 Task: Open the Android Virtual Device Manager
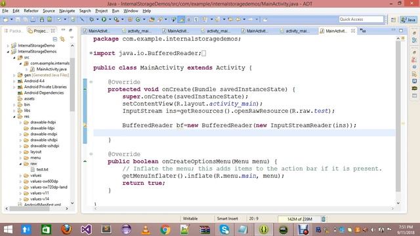tap(50, 19)
